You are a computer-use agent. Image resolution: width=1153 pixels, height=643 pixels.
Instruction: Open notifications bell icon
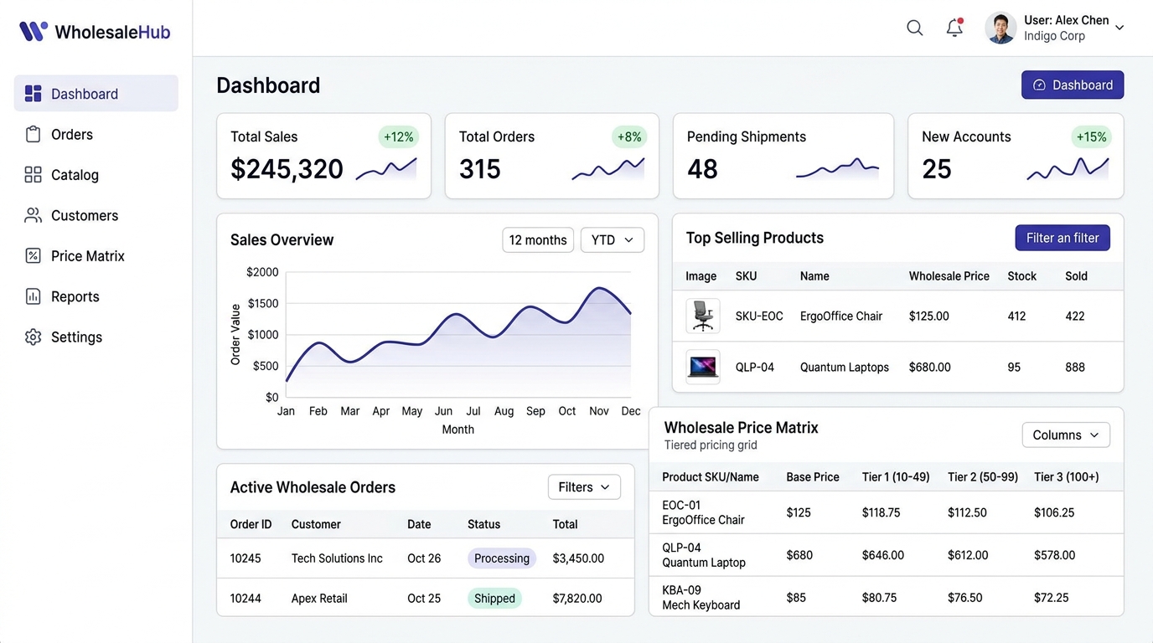(954, 28)
